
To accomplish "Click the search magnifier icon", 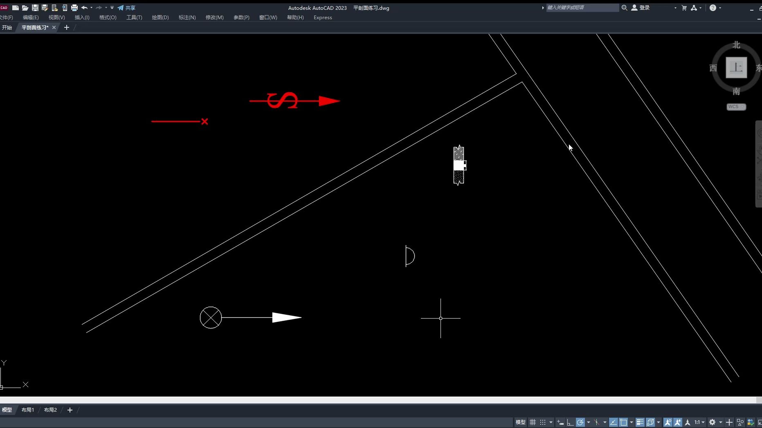I will pos(625,8).
